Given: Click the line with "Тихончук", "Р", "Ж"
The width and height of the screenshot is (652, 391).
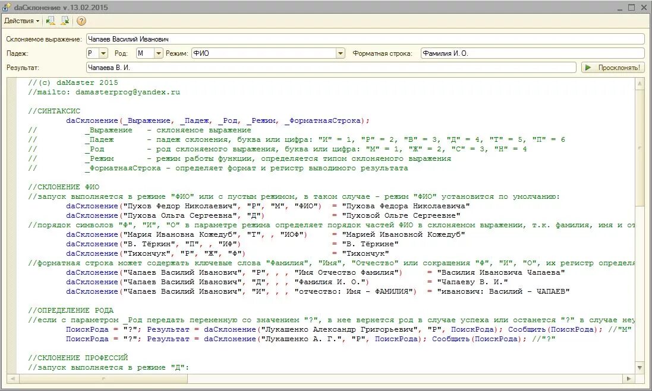Looking at the screenshot, I should pyautogui.click(x=227, y=253).
